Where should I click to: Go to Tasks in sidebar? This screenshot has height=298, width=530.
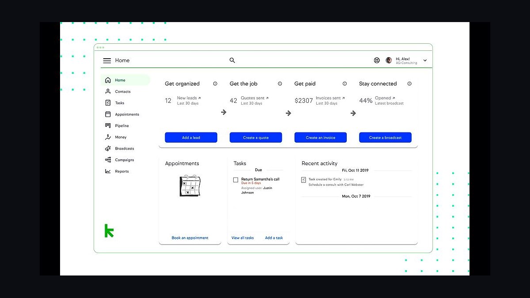coord(120,103)
